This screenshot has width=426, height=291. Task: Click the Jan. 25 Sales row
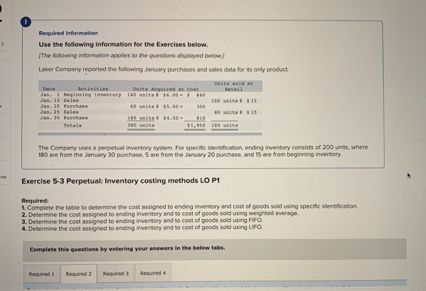point(150,112)
